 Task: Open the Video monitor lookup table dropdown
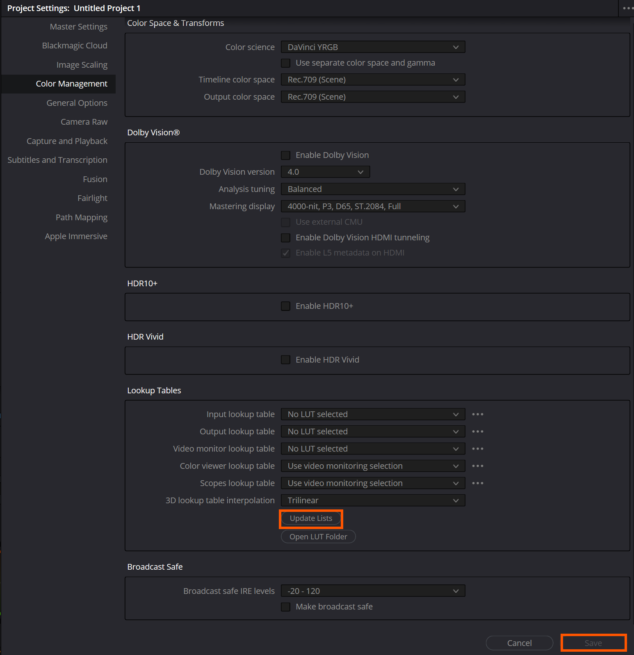pos(373,449)
